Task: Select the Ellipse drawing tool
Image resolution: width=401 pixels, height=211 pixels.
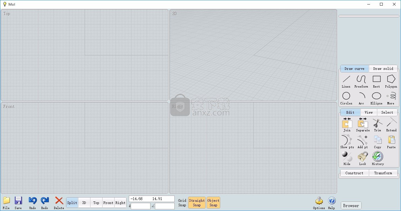Action: [377, 98]
